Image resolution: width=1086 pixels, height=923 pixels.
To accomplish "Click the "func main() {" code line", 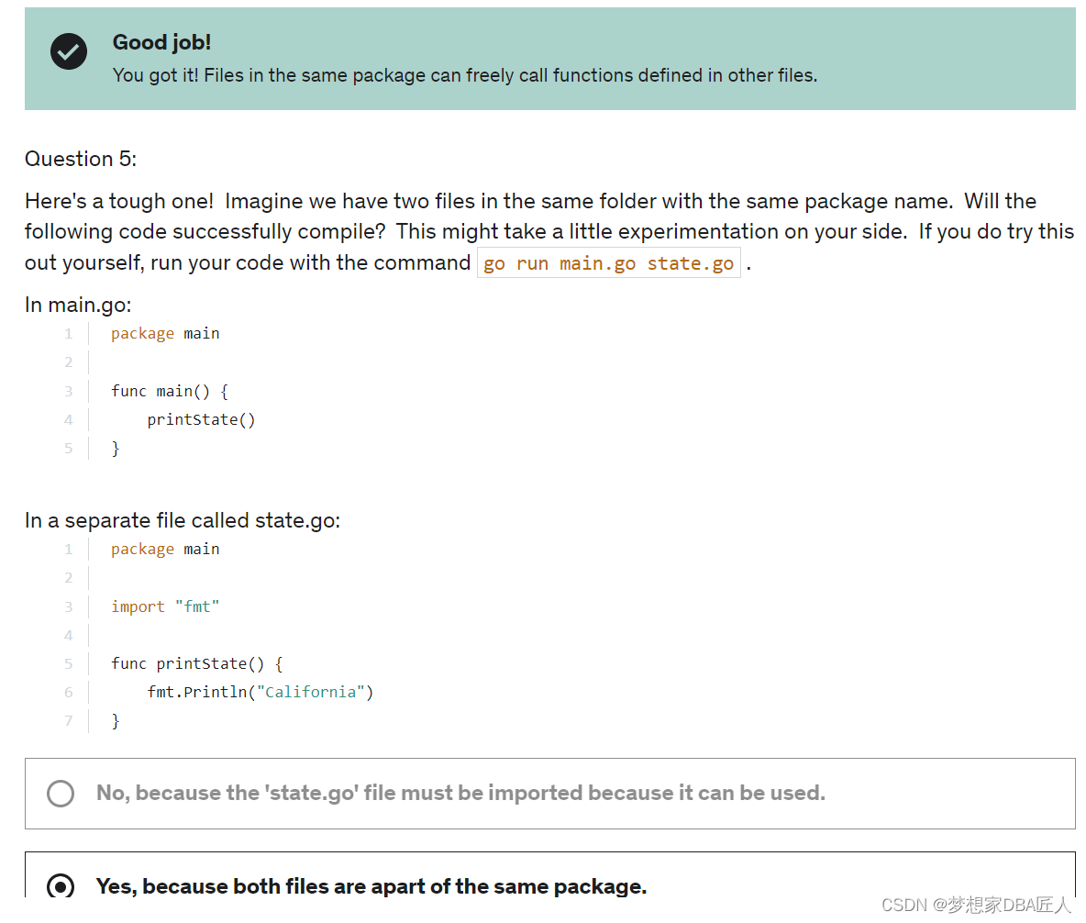I will (170, 391).
